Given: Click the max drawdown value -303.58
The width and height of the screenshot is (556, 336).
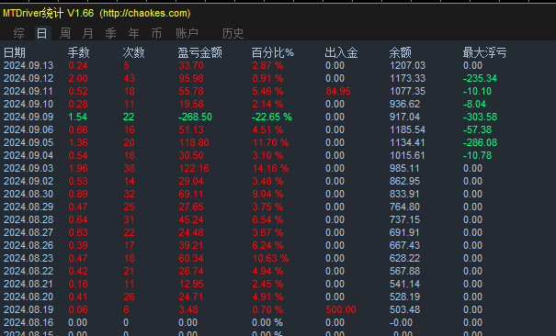Looking at the screenshot, I should (x=480, y=117).
